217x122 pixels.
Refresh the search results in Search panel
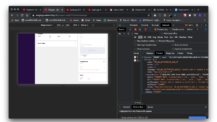pos(129,34)
